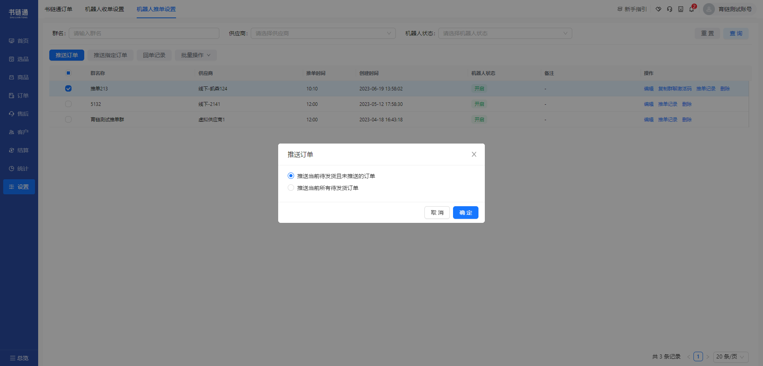Click 推单记录 for the 5132 row

[668, 104]
